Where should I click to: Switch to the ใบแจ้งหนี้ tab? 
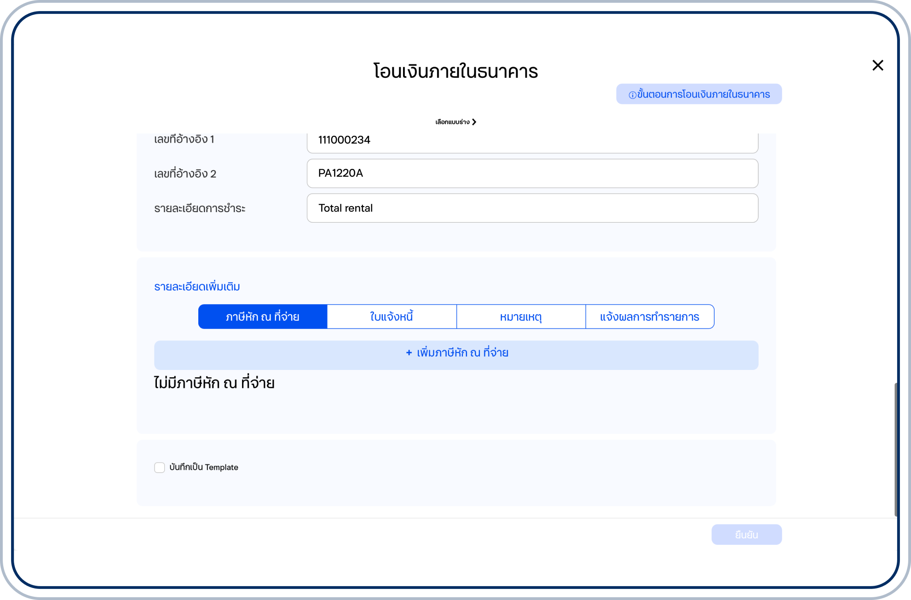pyautogui.click(x=392, y=317)
